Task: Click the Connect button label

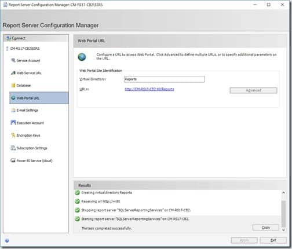Action: point(19,38)
